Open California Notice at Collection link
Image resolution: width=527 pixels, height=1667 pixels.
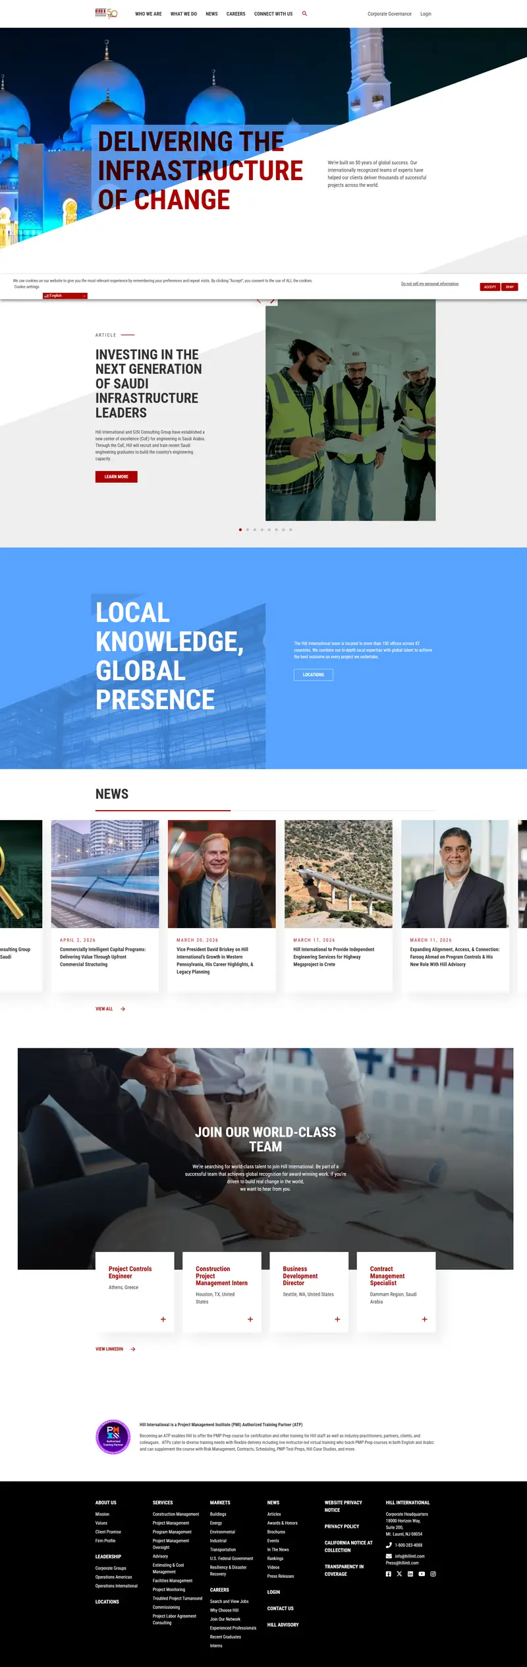click(x=348, y=1546)
